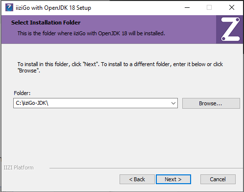Click the "Select Installation Folder" heading

46,23
